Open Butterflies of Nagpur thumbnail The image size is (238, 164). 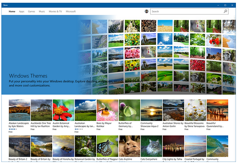107,146
